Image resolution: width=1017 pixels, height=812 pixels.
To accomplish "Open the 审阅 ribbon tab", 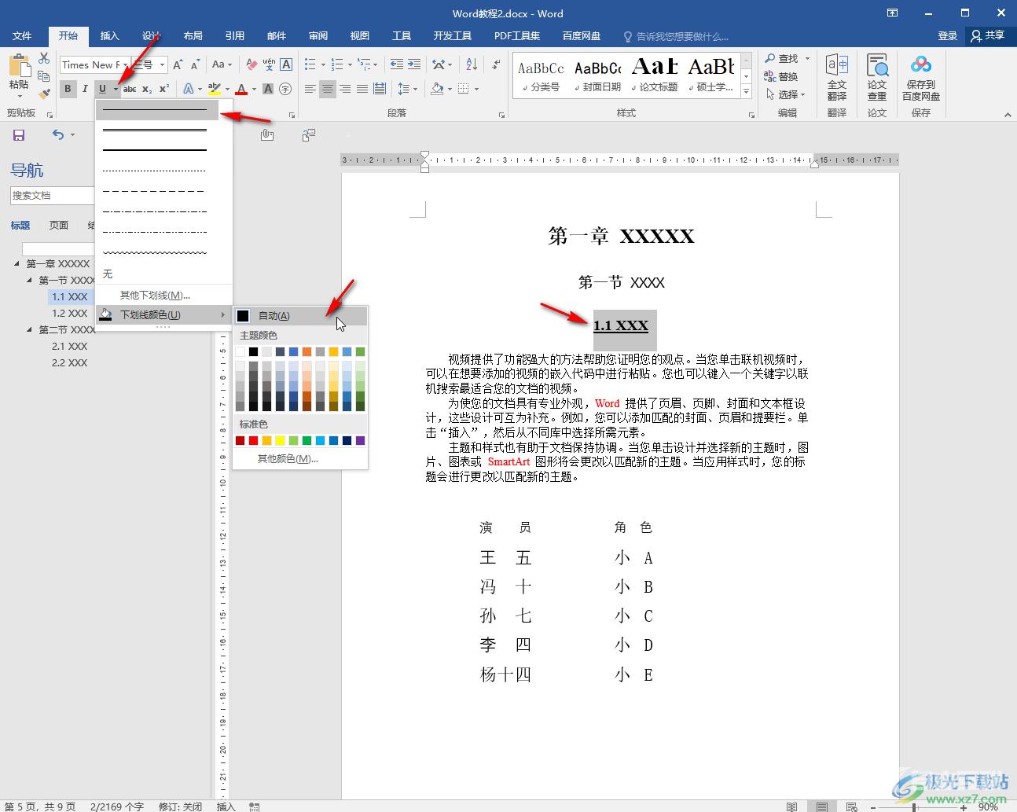I will 318,35.
